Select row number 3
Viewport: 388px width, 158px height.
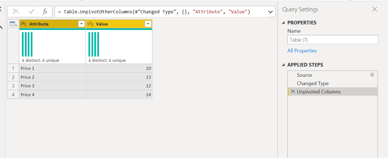(x=13, y=86)
